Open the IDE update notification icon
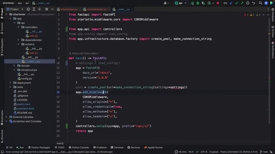The image size is (275, 154). coord(266,3)
